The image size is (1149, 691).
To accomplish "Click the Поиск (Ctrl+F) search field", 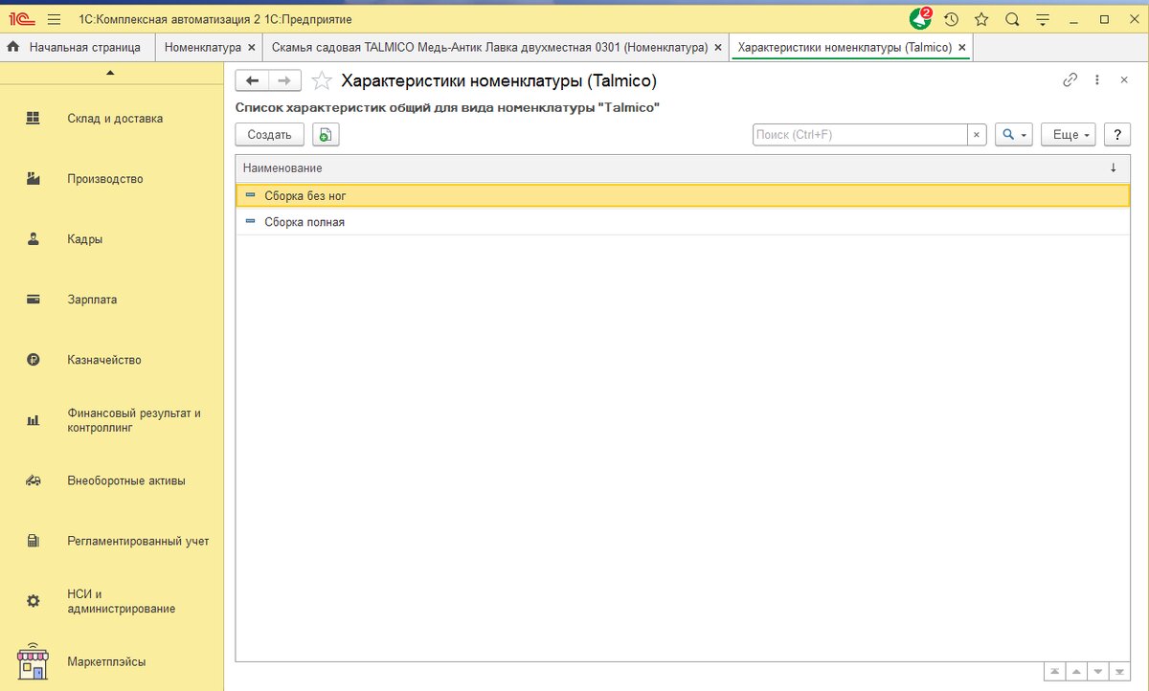I will (x=860, y=135).
